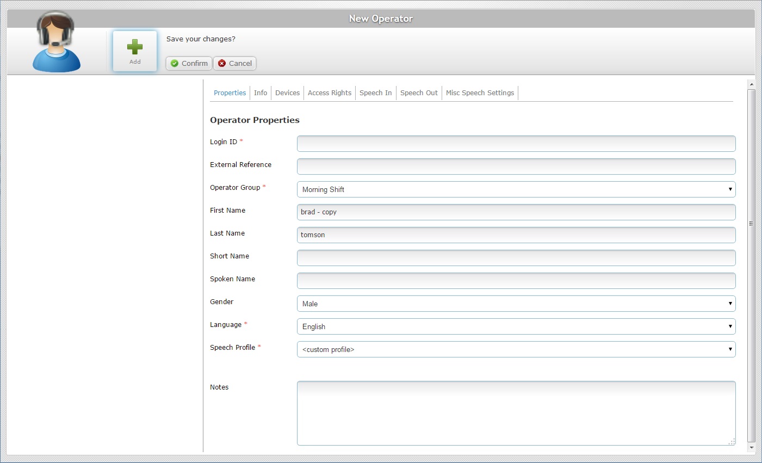The image size is (762, 463).
Task: Open the Devices tab
Action: (287, 93)
